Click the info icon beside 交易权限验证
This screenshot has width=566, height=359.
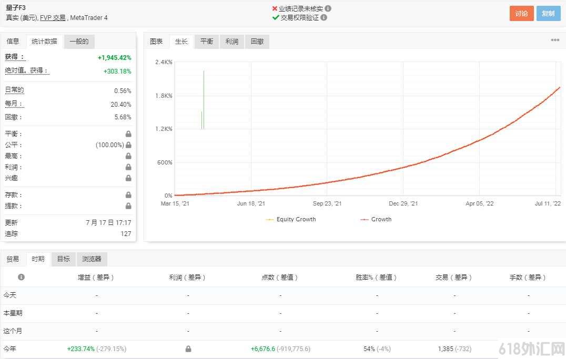(x=324, y=17)
